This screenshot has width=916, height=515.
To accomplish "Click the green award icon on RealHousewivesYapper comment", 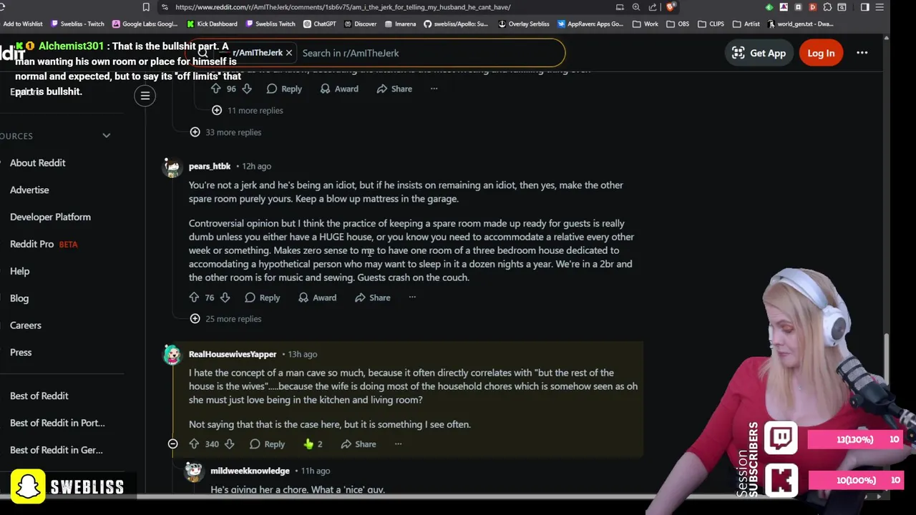I will (308, 444).
